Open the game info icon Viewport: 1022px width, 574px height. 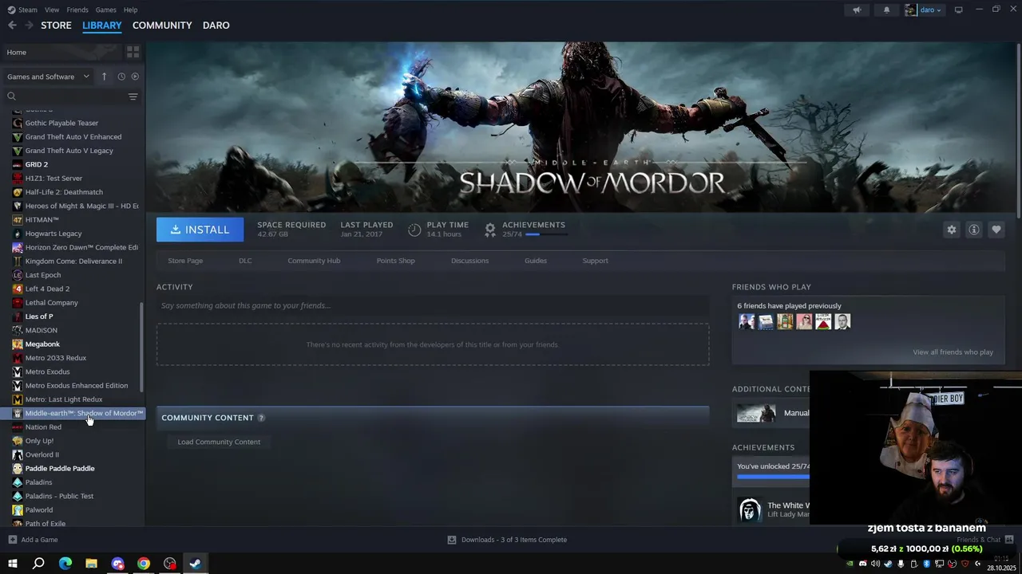pos(973,230)
